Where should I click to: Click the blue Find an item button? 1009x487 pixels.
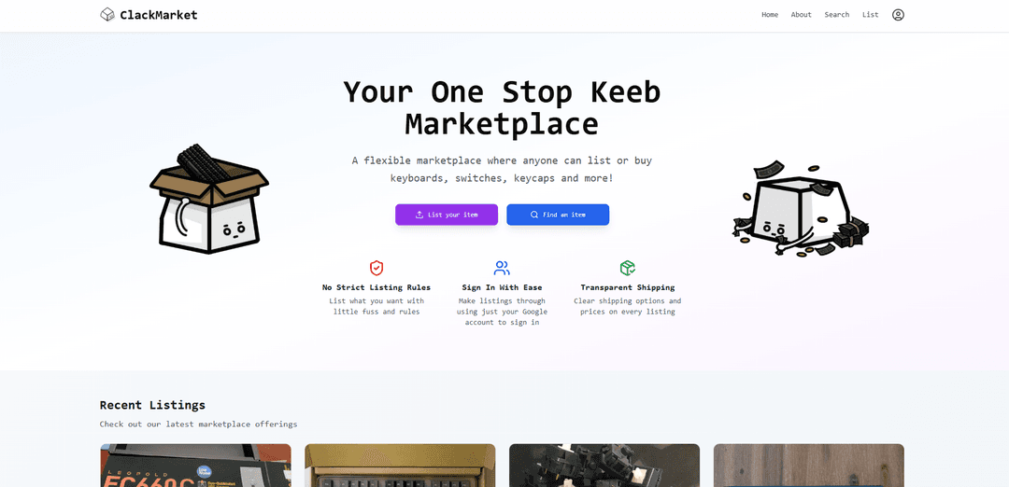pyautogui.click(x=558, y=215)
